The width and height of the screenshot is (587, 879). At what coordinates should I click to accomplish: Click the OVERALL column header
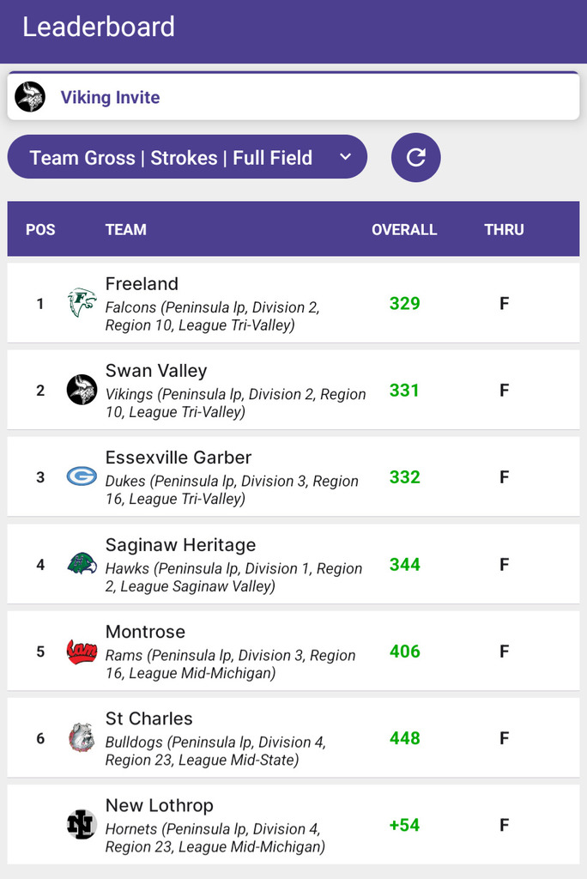[404, 229]
